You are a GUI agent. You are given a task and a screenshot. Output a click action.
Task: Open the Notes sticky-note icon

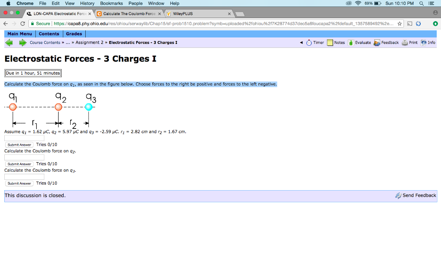click(x=330, y=42)
